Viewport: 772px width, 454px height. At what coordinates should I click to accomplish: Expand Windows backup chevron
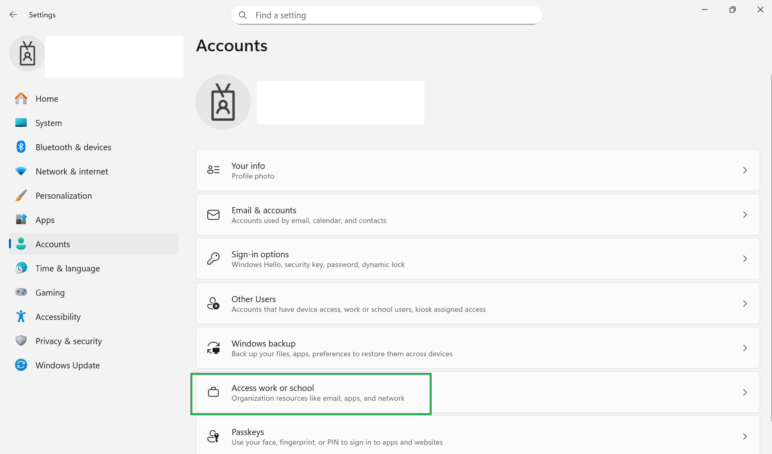[745, 348]
